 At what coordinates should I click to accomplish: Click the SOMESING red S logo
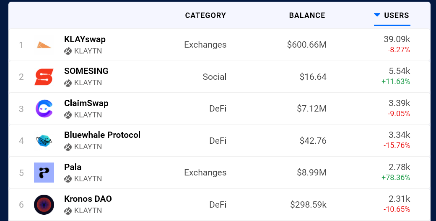pos(44,77)
